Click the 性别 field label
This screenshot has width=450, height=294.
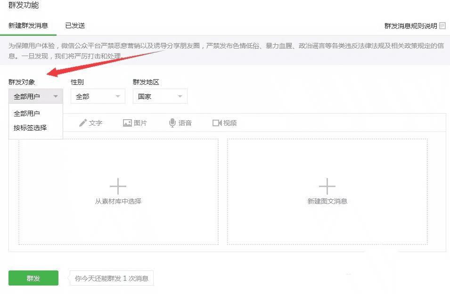click(77, 82)
